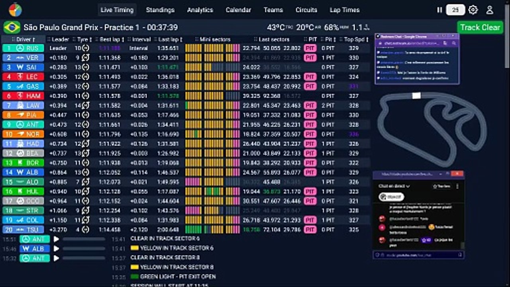
Task: Sort by the Best lap column header
Action: click(x=110, y=39)
